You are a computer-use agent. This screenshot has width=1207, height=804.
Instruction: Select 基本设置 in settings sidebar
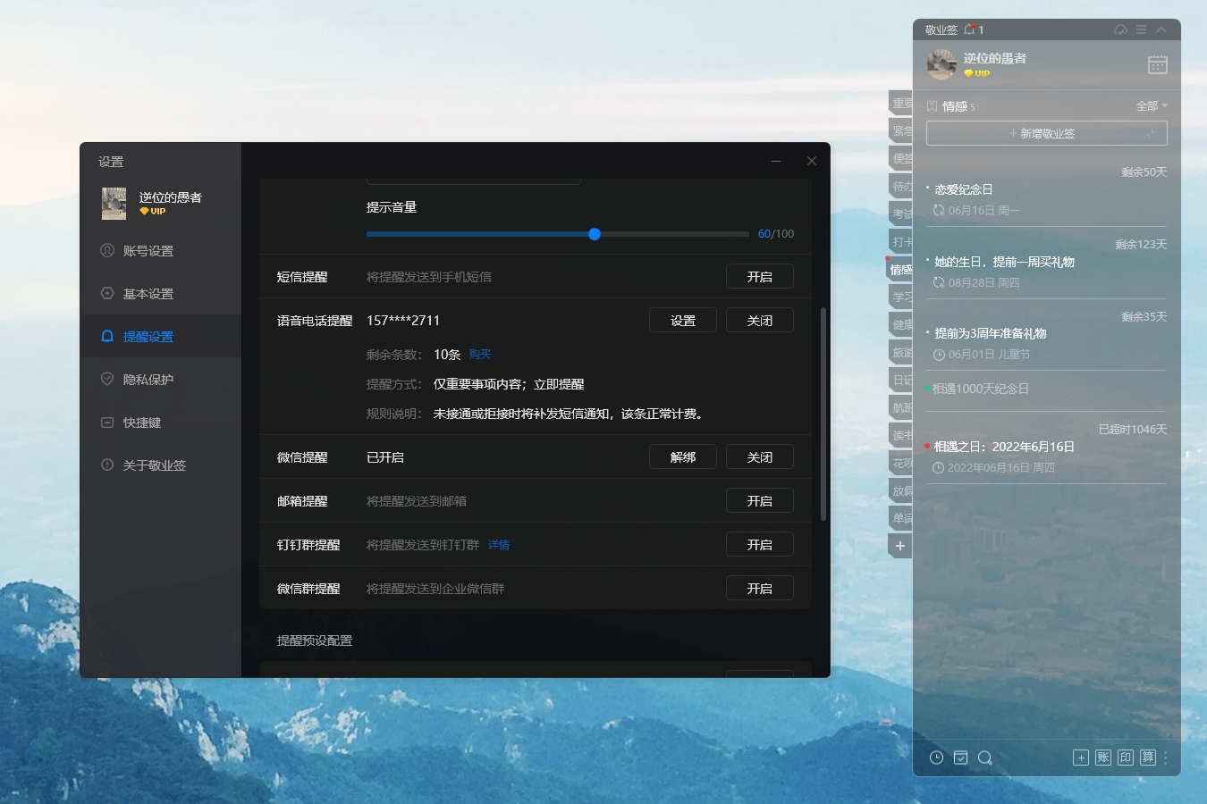click(x=148, y=294)
